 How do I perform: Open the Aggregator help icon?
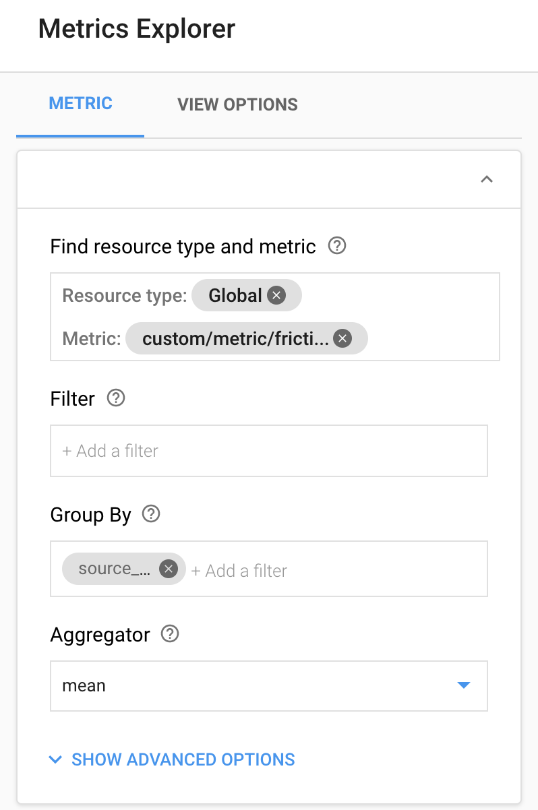pos(171,634)
